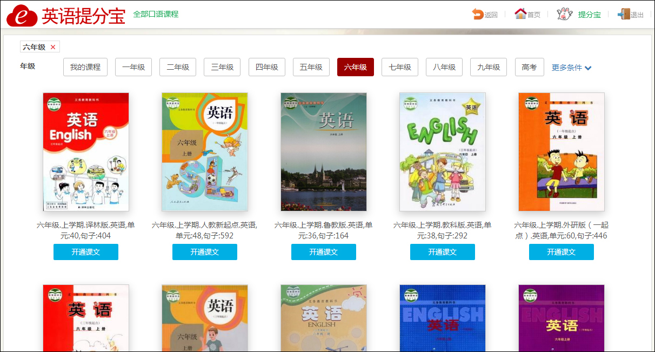This screenshot has width=655, height=352.
Task: Click the 提分宝 mascot icon
Action: click(565, 14)
